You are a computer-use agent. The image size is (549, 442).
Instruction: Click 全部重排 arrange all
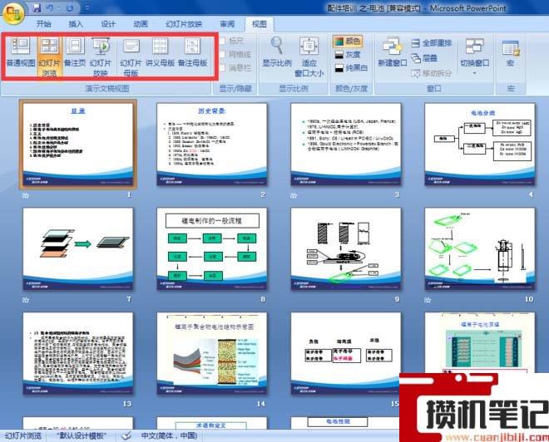(432, 43)
